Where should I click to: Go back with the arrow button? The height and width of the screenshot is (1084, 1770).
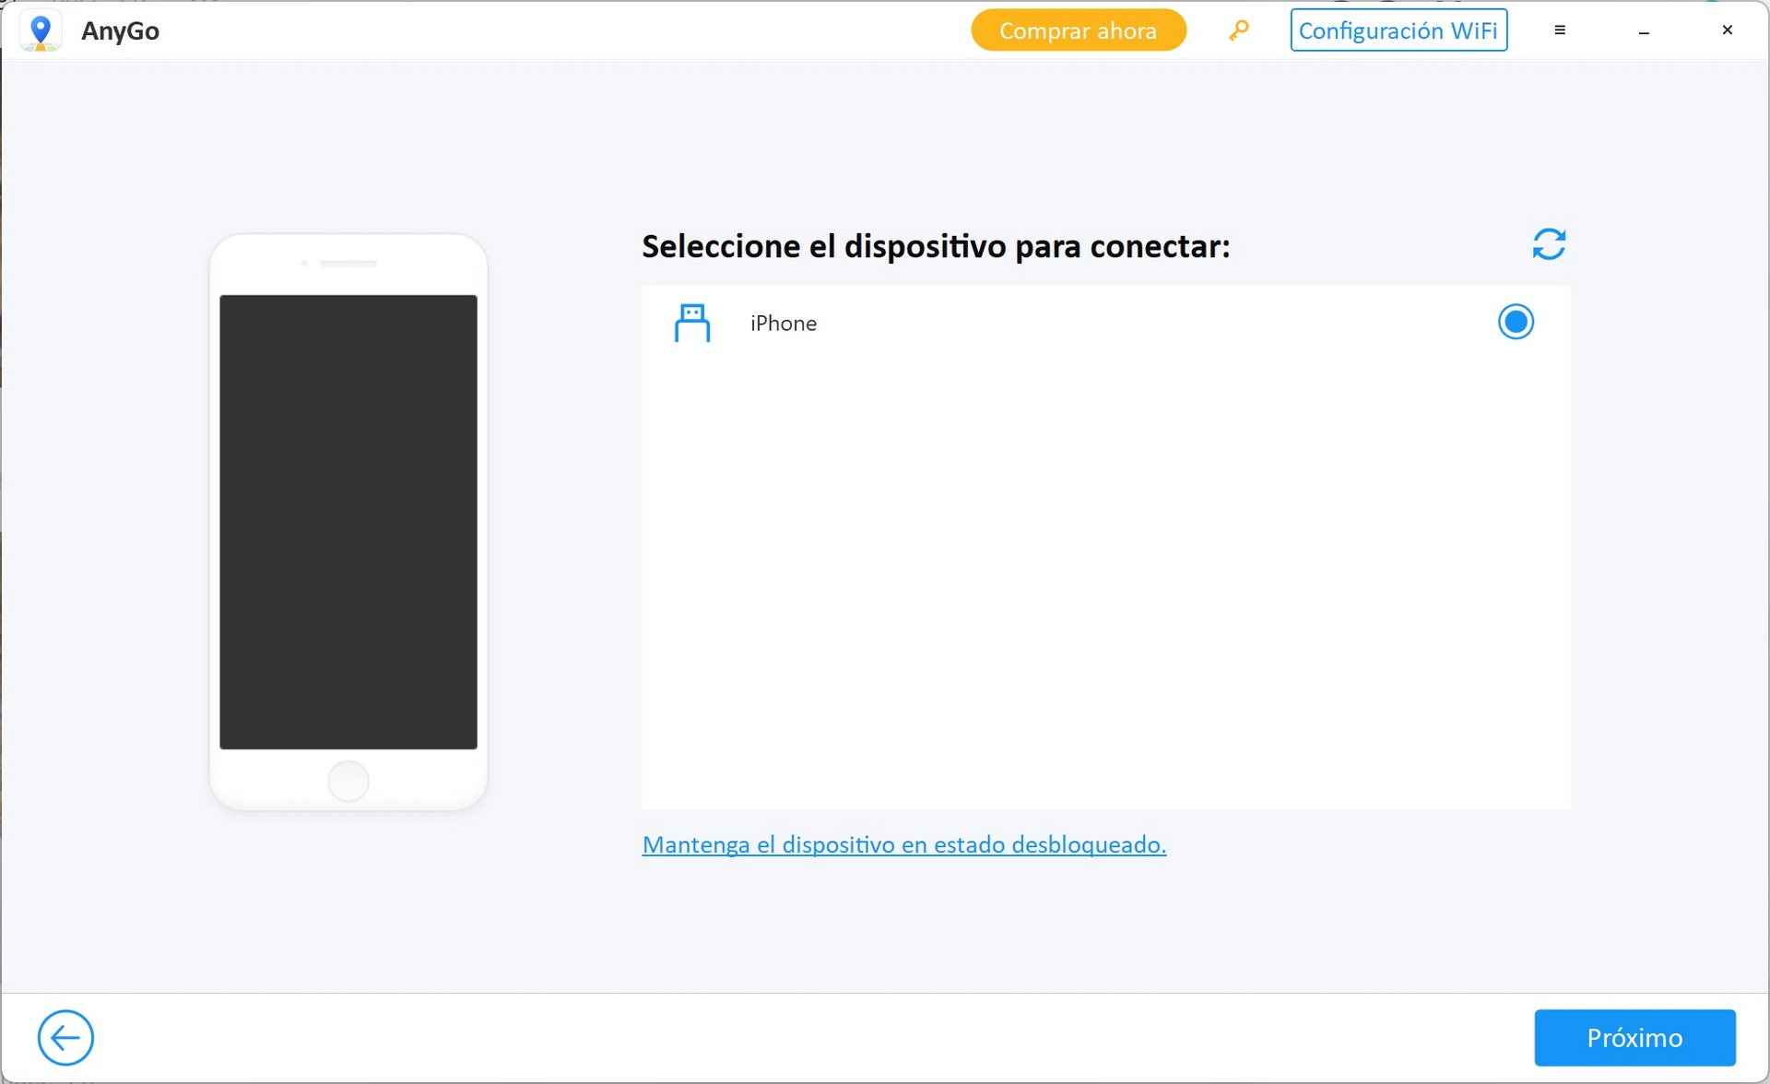tap(65, 1038)
